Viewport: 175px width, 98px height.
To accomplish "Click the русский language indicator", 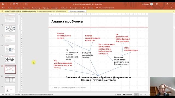I will coord(17,94).
